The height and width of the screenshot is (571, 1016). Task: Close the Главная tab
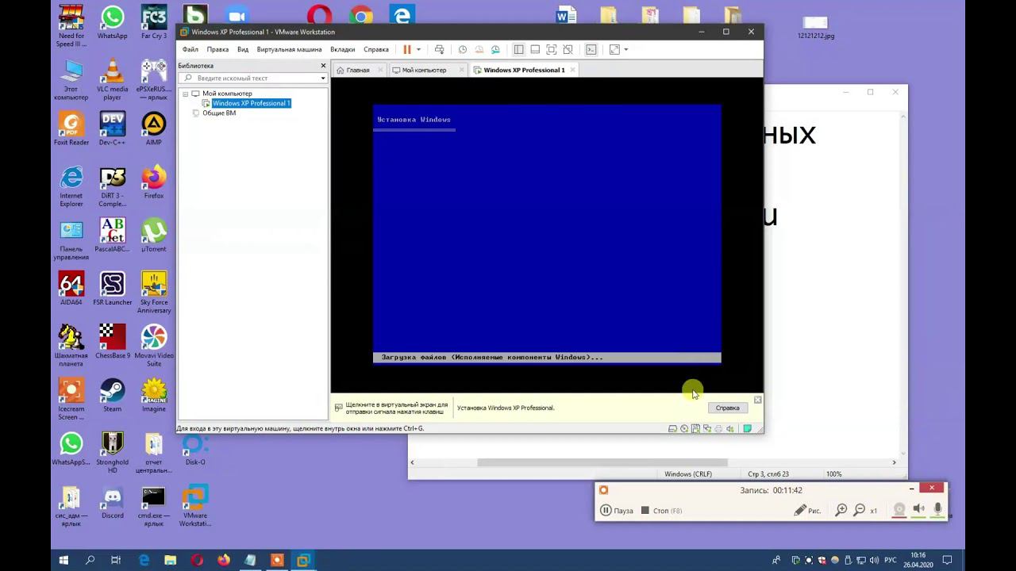[x=380, y=70]
